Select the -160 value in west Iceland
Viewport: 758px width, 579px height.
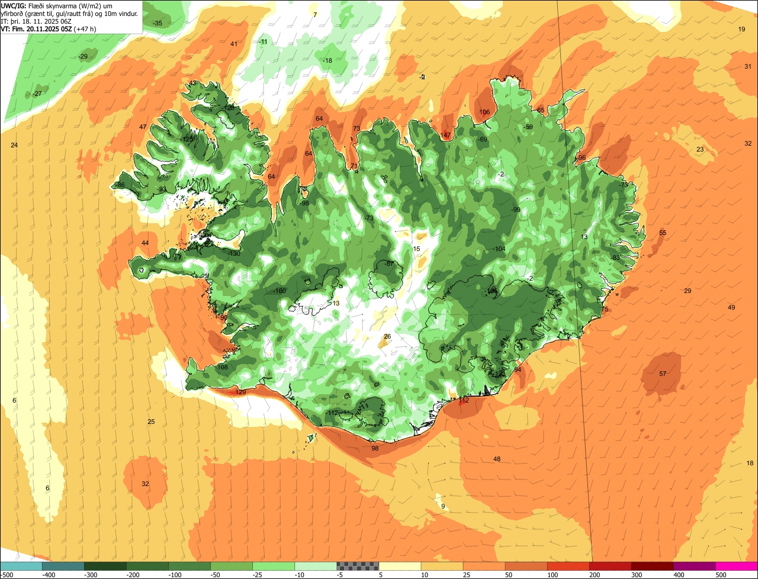click(x=278, y=291)
